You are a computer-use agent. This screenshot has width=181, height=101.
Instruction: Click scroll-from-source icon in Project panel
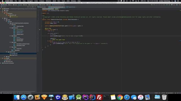click(28, 7)
